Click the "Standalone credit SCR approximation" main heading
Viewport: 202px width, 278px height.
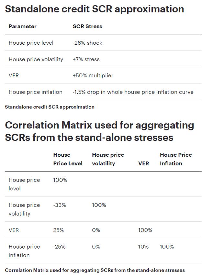95,9
